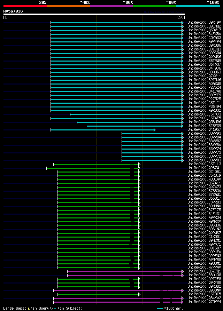Select the UniRef100_B9T5J6 label

coord(204,80)
